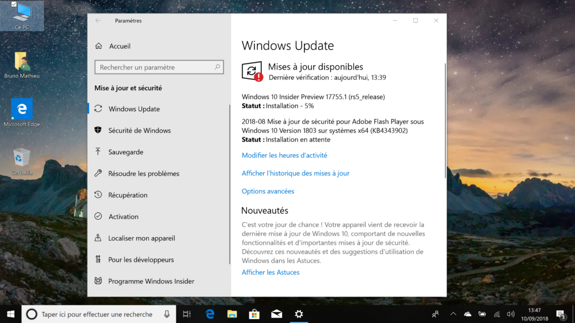575x323 pixels.
Task: Open the Action Center notifications icon
Action: click(561, 314)
